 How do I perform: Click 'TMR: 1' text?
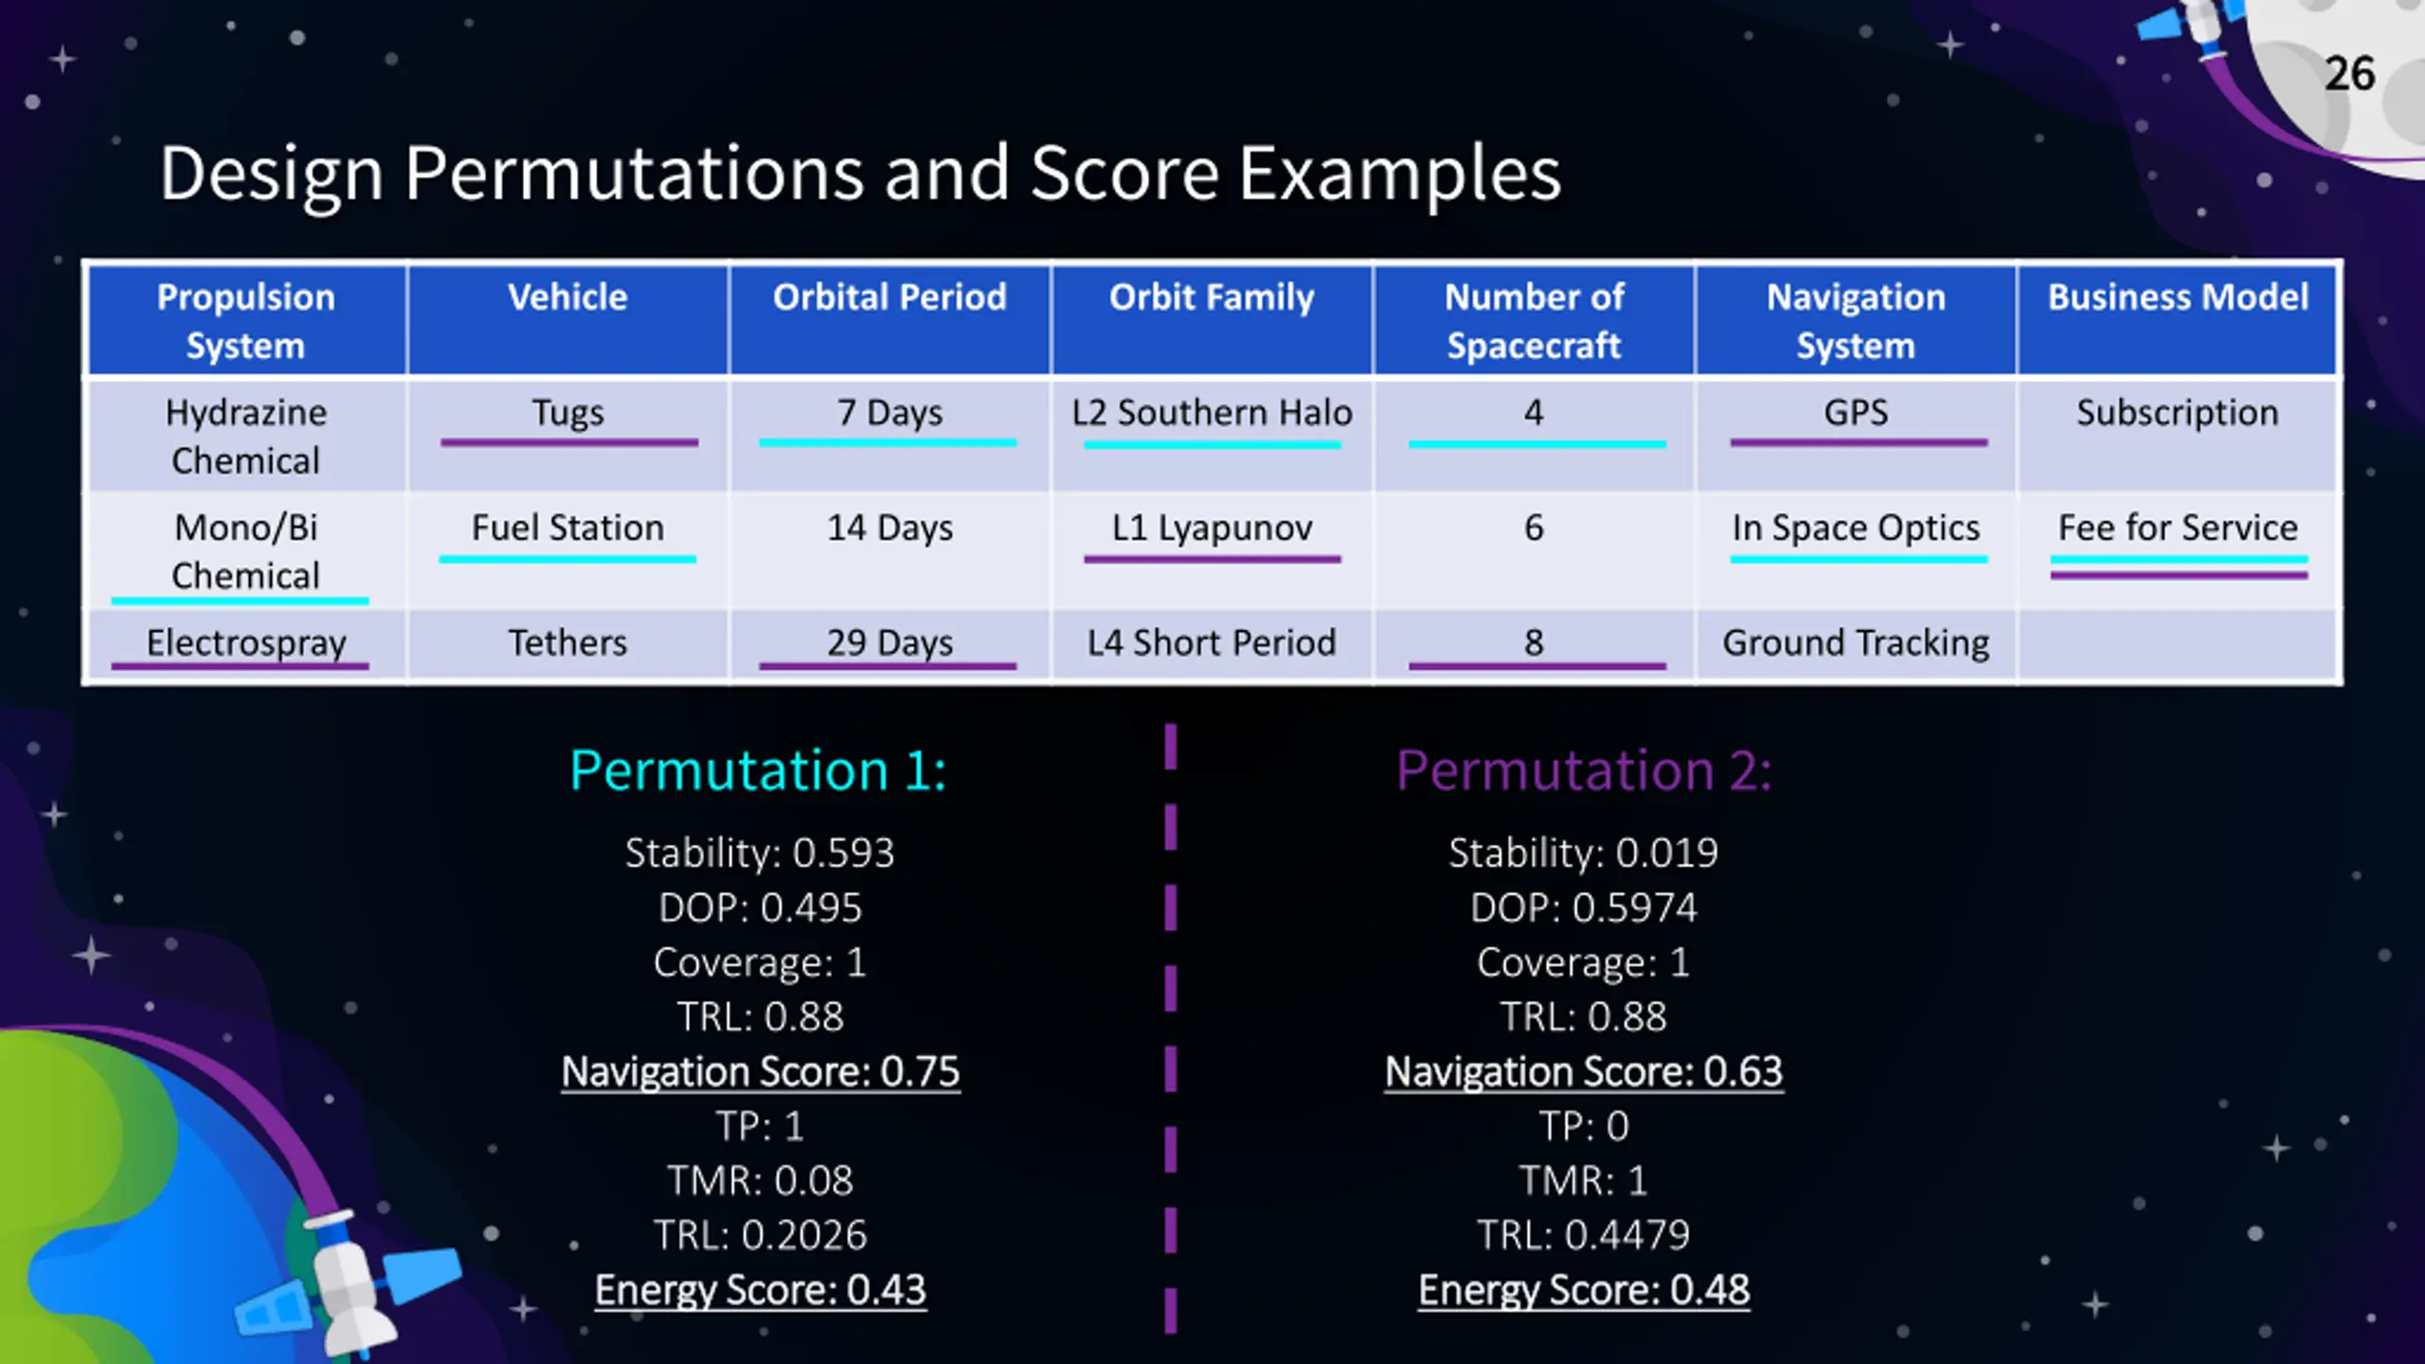1584,1181
